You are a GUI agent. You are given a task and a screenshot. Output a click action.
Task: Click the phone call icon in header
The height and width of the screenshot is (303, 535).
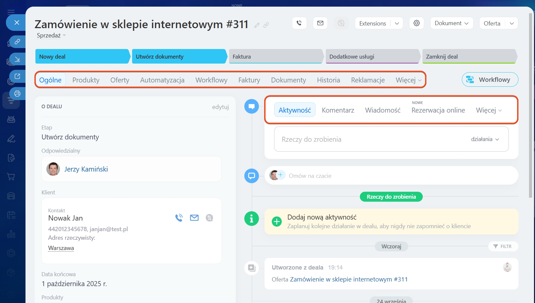pyautogui.click(x=299, y=23)
